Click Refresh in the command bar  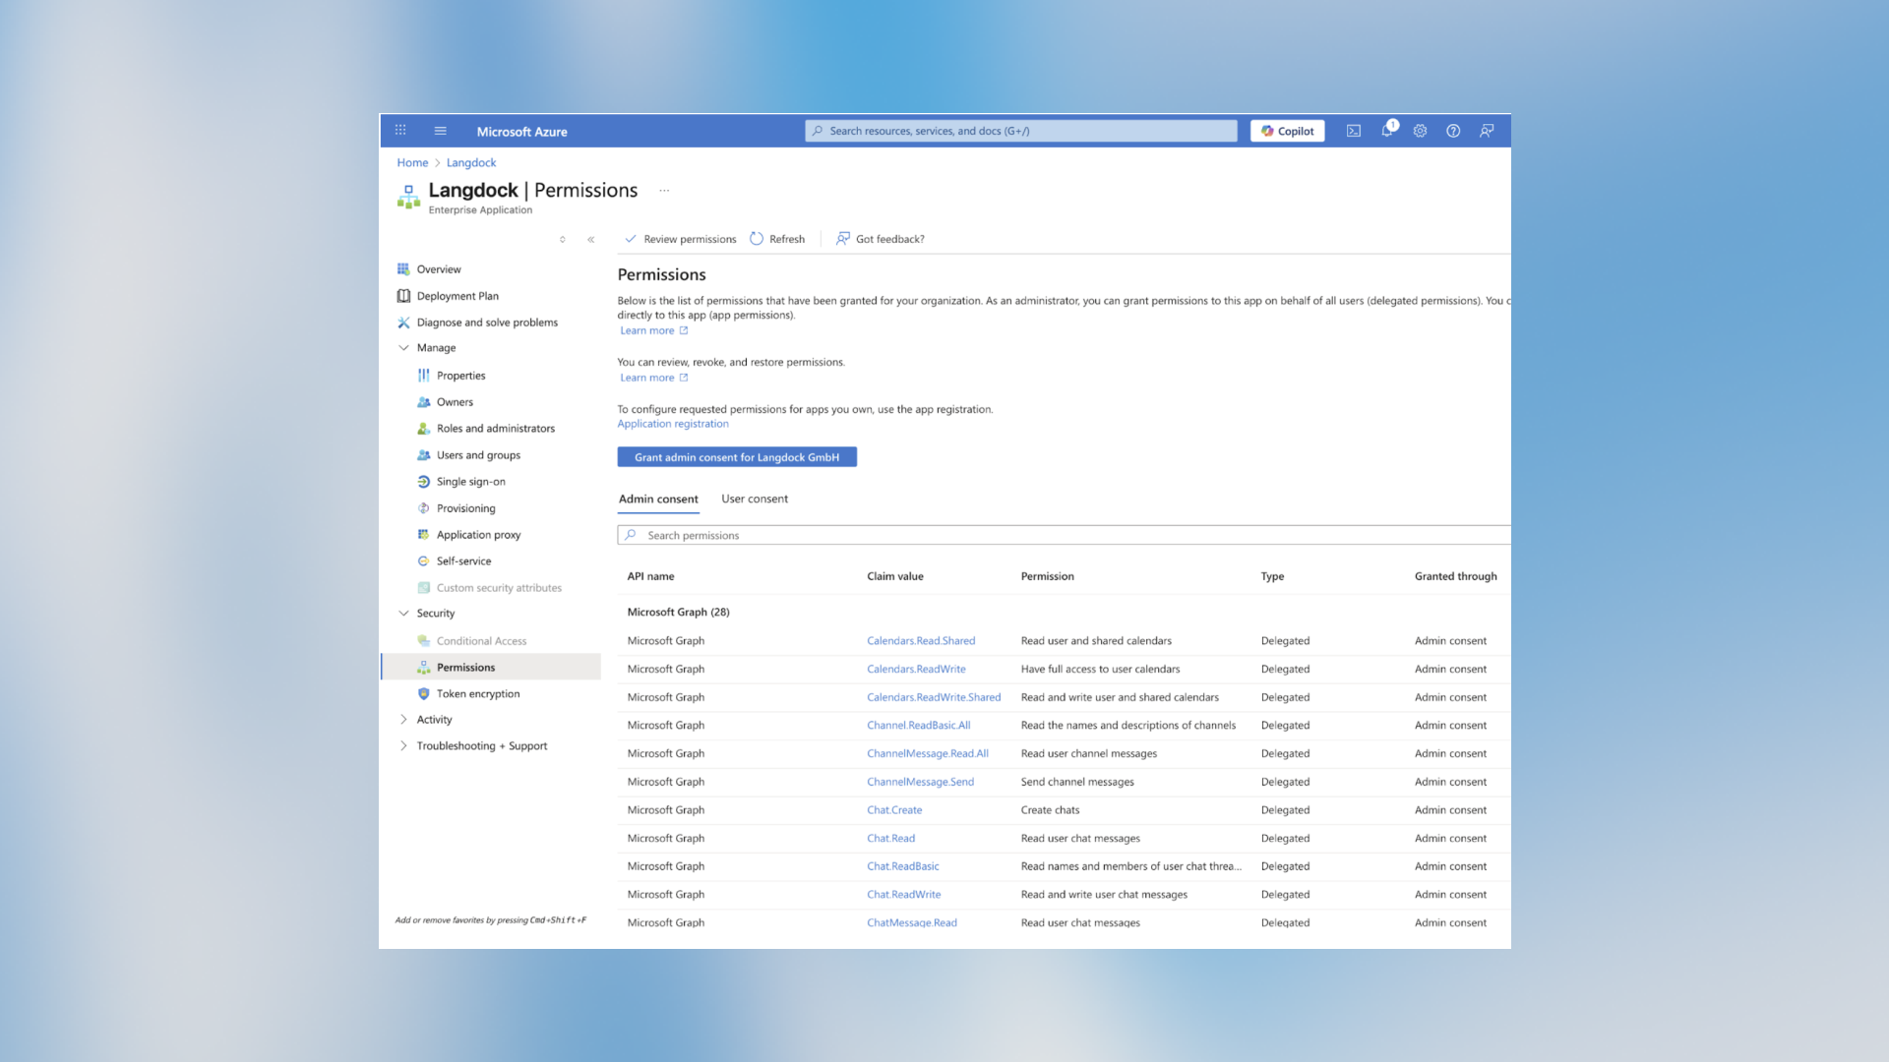[777, 238]
